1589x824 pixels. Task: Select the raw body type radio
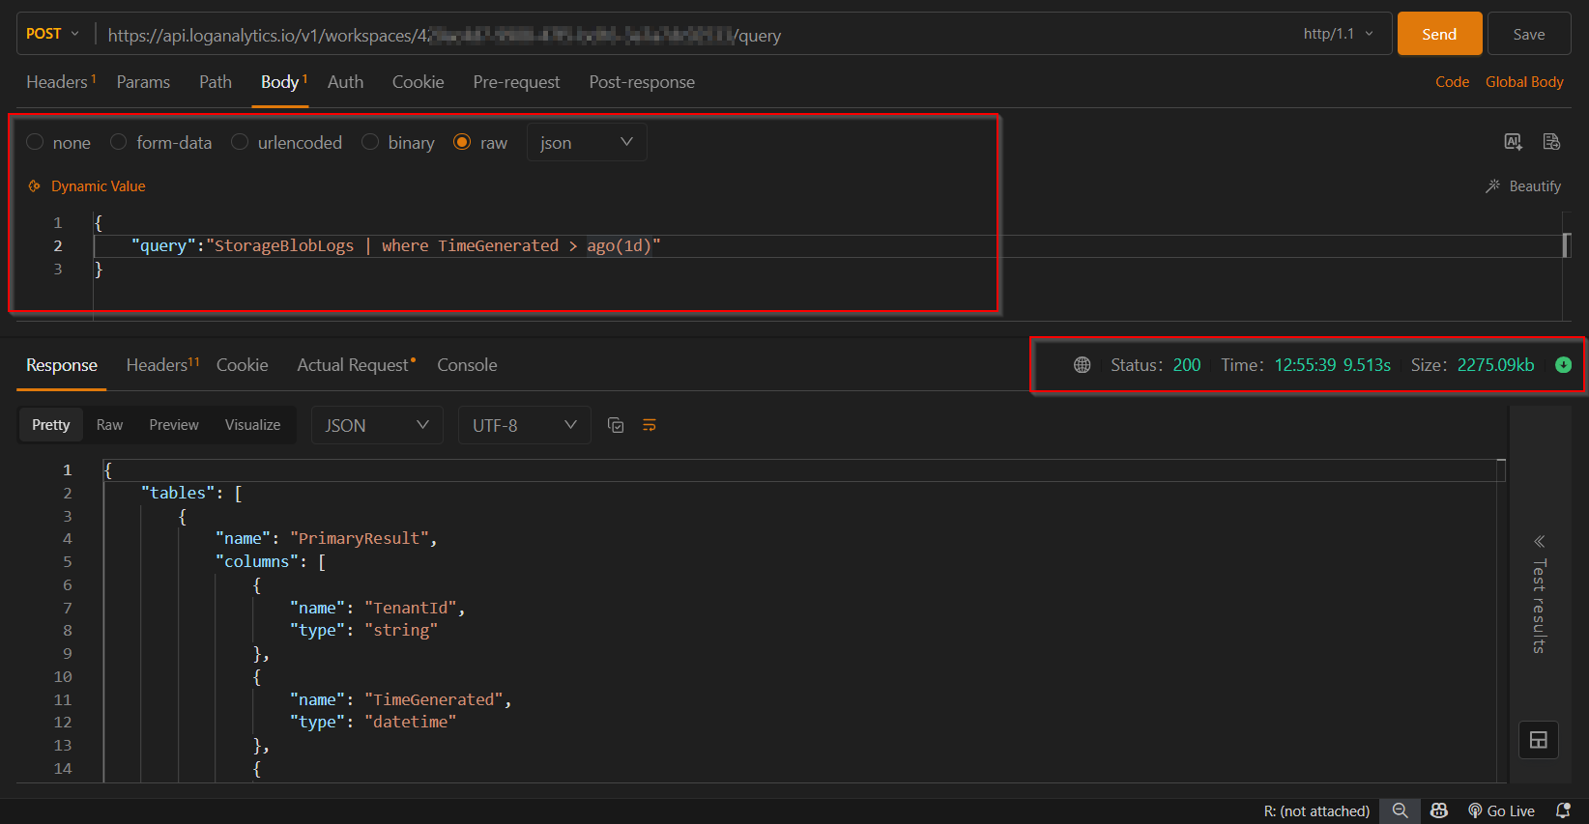462,142
